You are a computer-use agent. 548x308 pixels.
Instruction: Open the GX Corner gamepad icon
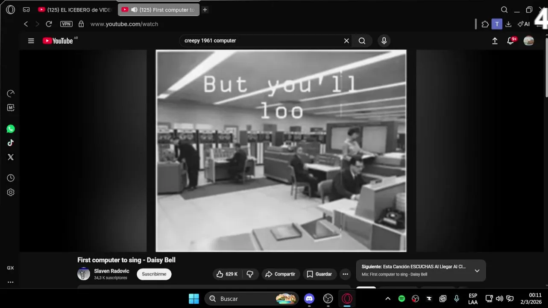point(26,9)
